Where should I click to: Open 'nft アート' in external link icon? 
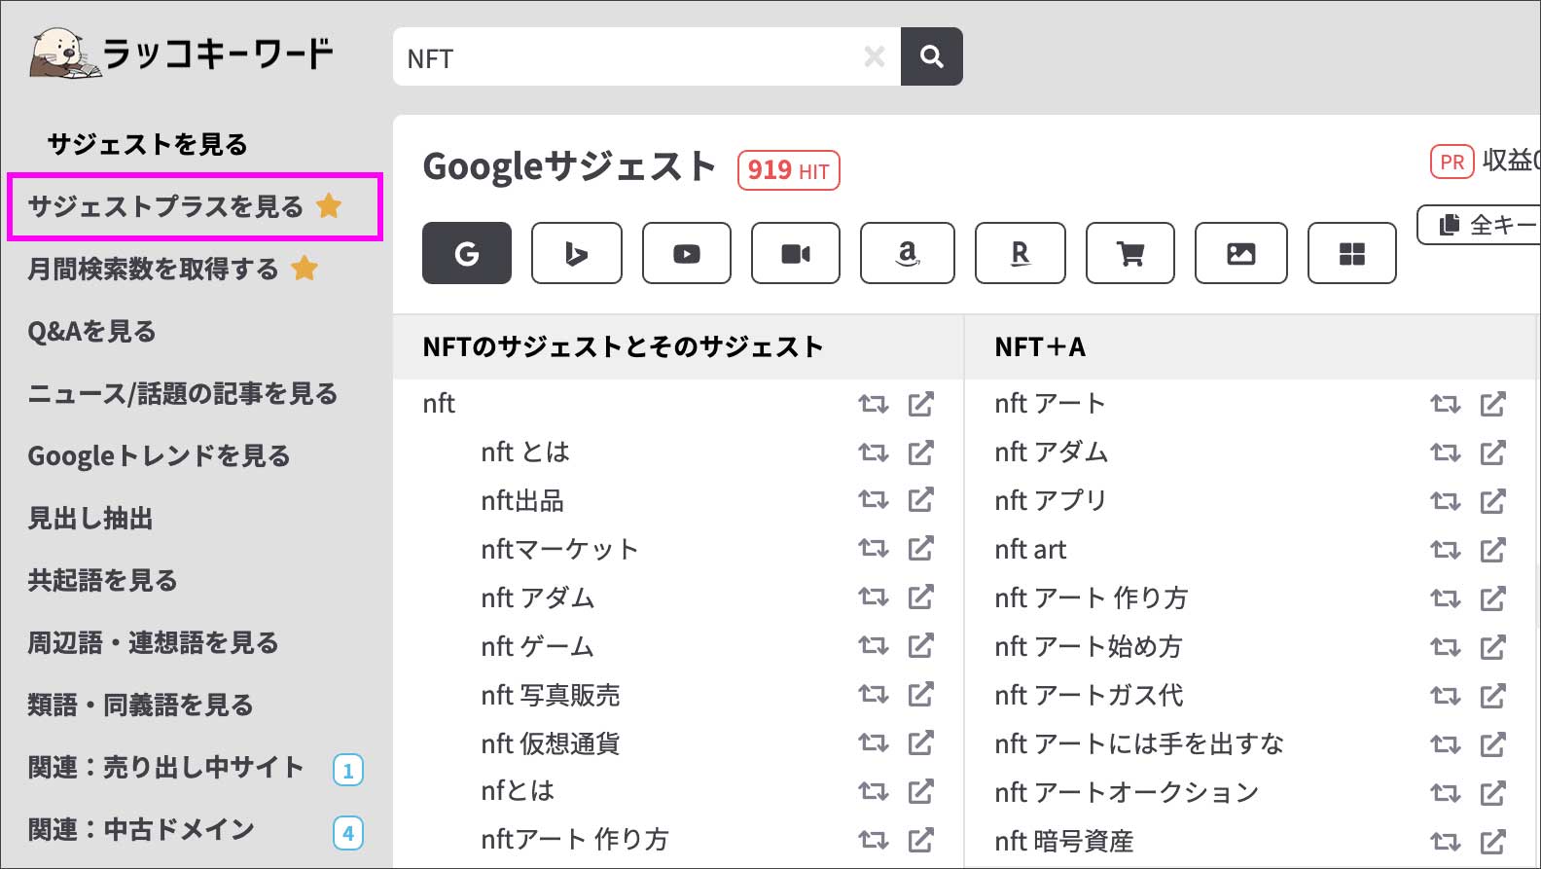(x=1492, y=404)
